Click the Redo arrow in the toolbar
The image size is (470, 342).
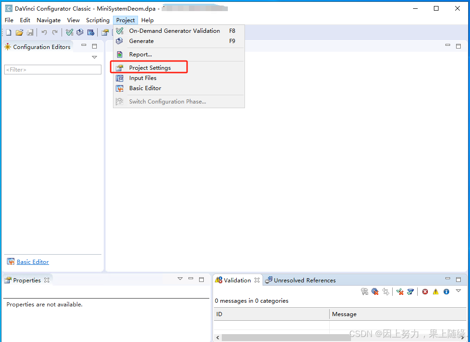pos(55,32)
